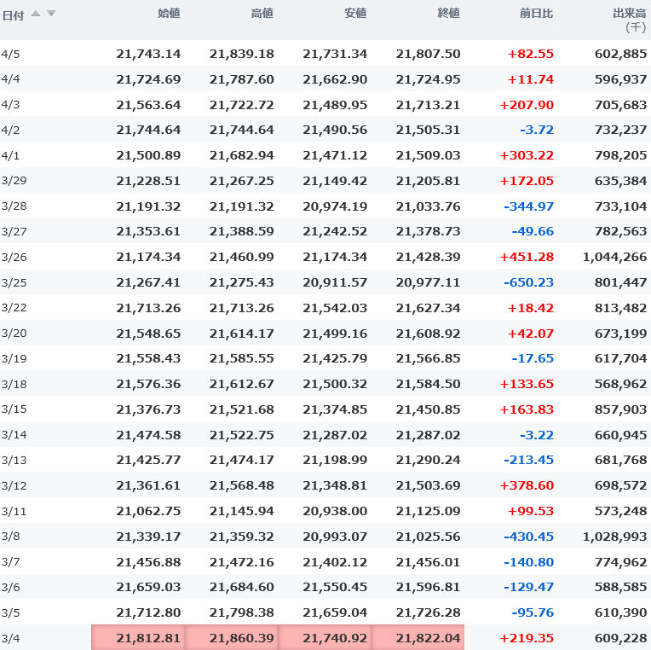Select the highlighted 3/4 closing price 21,822.04
651x650 pixels.
428,638
